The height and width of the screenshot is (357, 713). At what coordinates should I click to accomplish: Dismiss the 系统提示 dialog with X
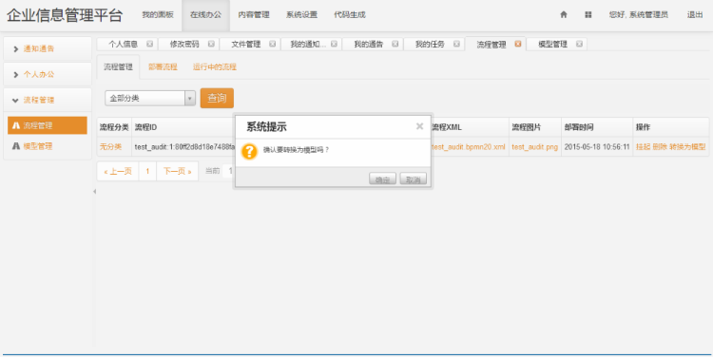(x=419, y=126)
